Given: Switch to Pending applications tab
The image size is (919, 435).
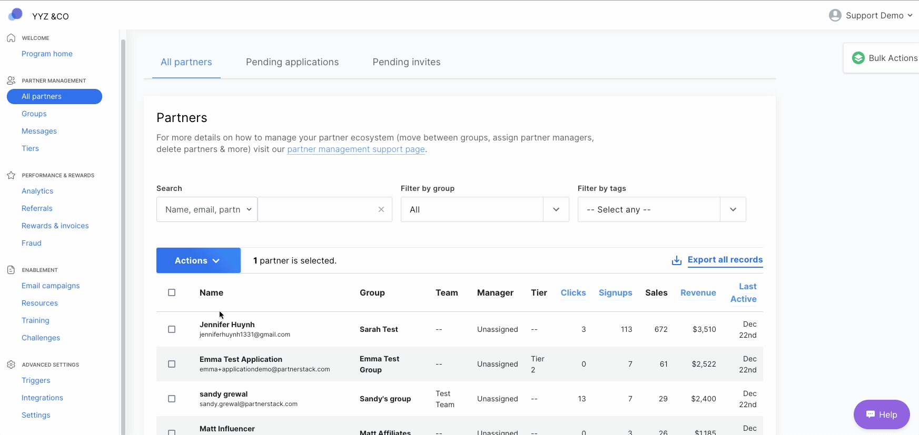Looking at the screenshot, I should (x=292, y=62).
